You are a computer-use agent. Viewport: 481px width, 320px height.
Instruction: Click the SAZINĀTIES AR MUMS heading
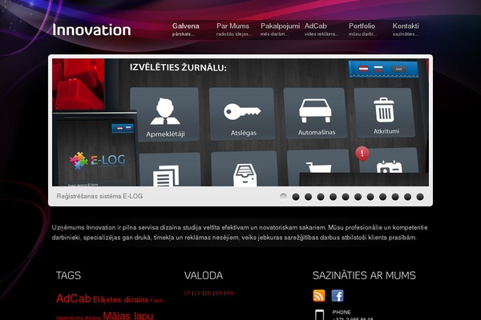click(x=364, y=275)
